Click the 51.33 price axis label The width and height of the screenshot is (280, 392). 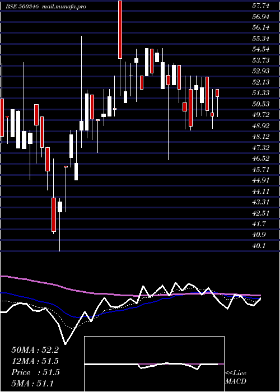[x=261, y=93]
